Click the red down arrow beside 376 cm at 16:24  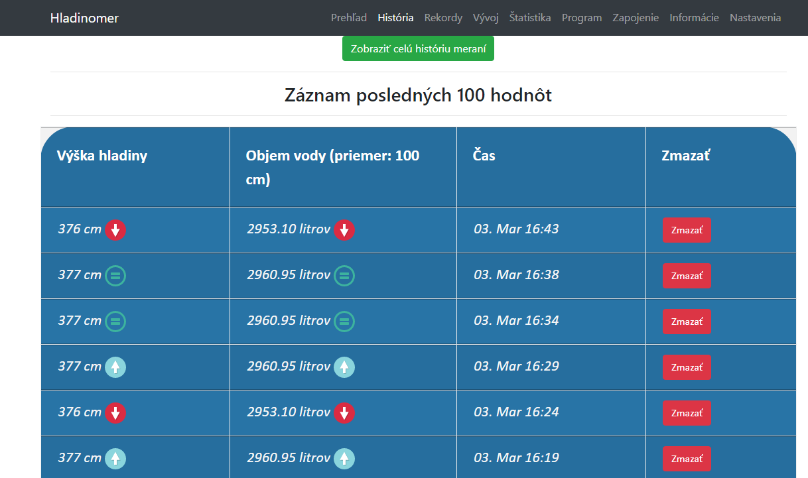pyautogui.click(x=115, y=413)
